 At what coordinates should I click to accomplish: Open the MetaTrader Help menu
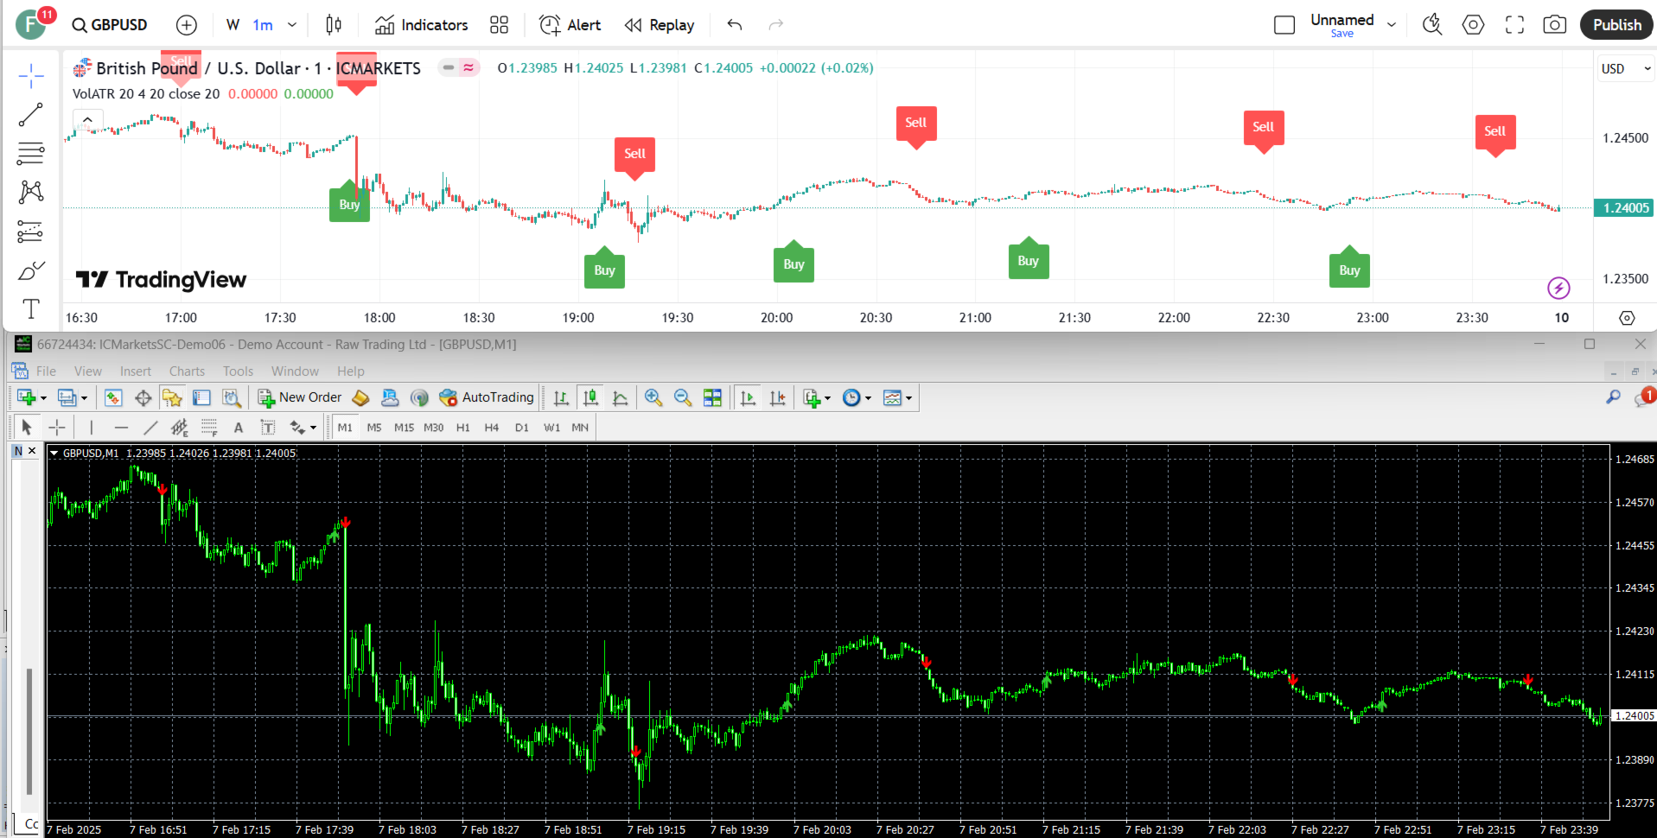pos(351,371)
